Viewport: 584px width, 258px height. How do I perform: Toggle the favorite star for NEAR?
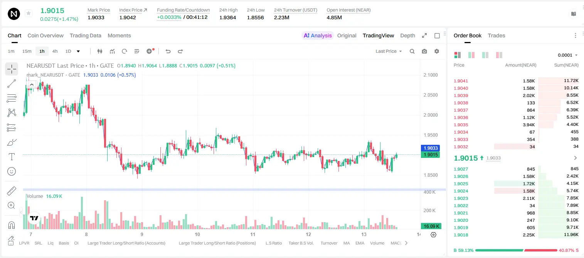click(x=29, y=13)
